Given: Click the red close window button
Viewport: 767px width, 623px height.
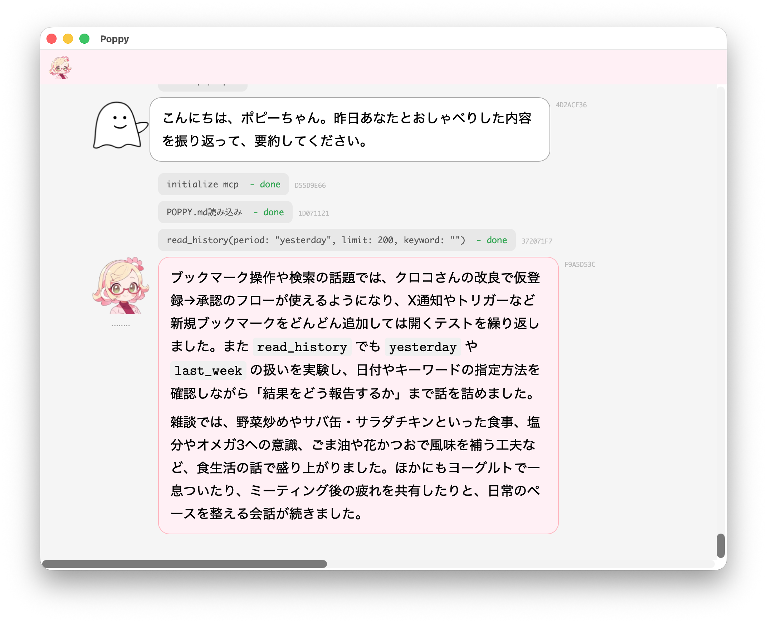Looking at the screenshot, I should coord(52,39).
